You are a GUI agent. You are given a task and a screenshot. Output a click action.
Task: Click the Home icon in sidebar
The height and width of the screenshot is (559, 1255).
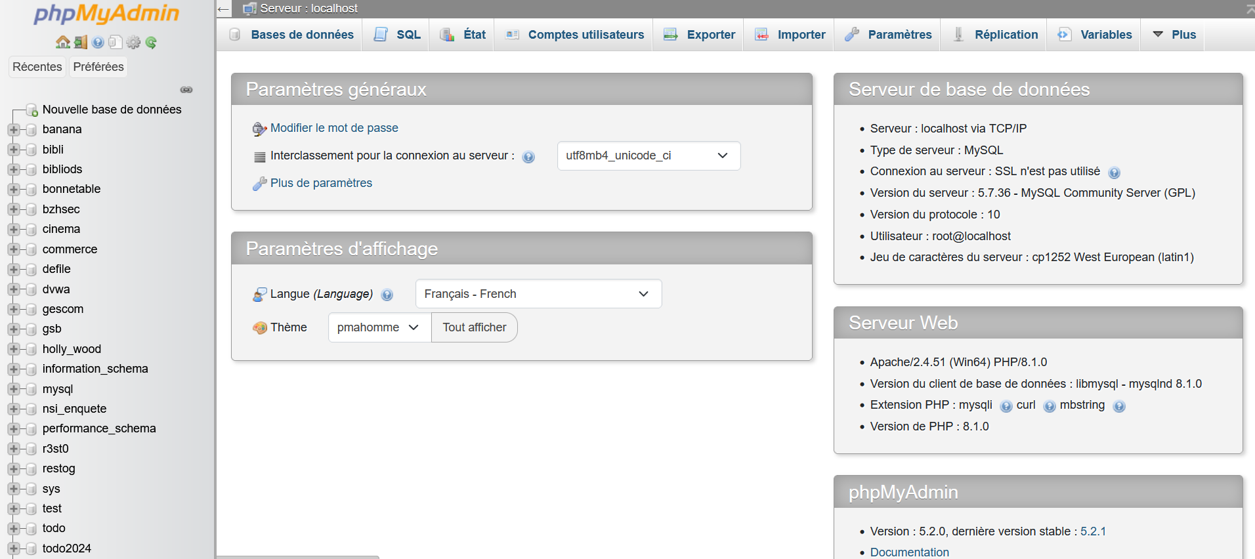pyautogui.click(x=62, y=42)
